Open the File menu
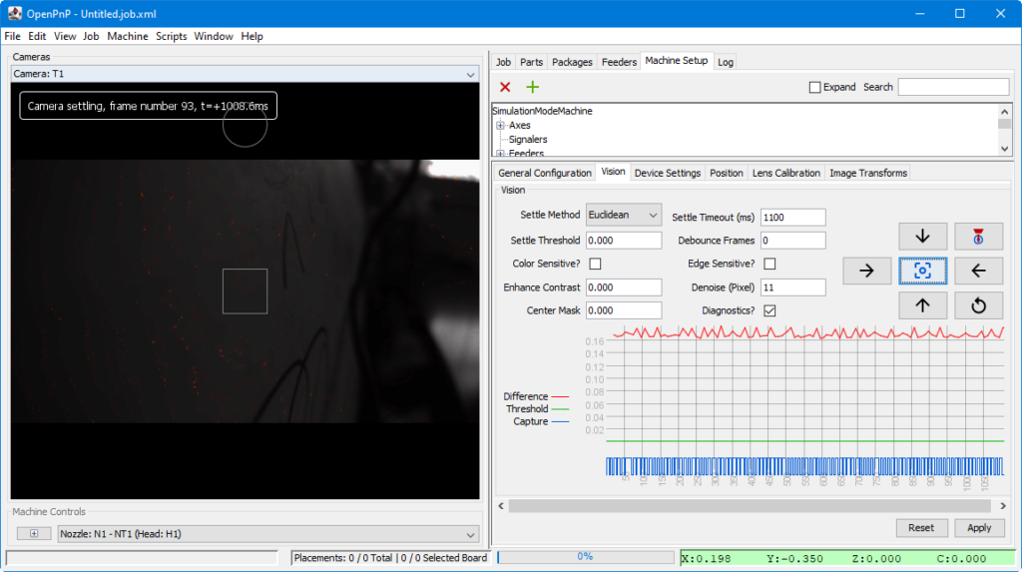Image resolution: width=1022 pixels, height=572 pixels. pos(12,36)
